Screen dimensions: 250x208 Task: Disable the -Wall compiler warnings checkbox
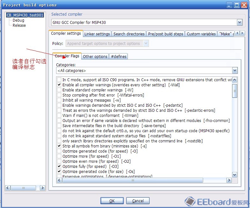pyautogui.click(x=59, y=85)
